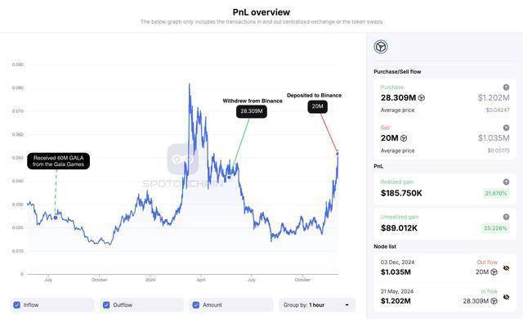Image resolution: width=523 pixels, height=319 pixels.
Task: Click the GALA icon next to 20M sell
Action: coord(404,138)
